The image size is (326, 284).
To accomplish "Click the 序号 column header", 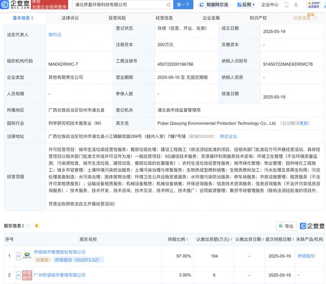I will pos(9,239).
